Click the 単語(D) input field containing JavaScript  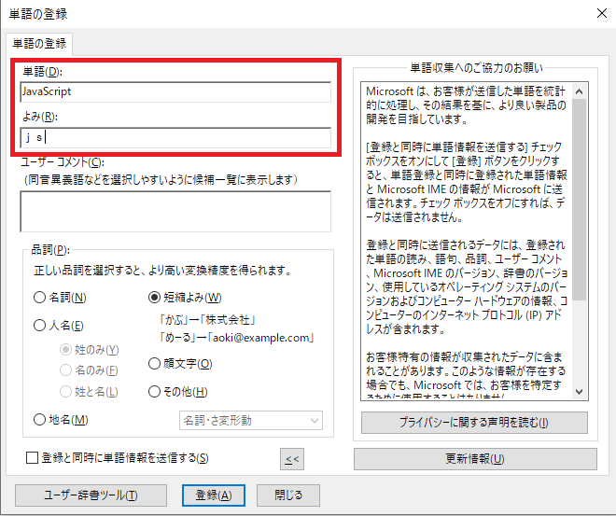pyautogui.click(x=175, y=91)
